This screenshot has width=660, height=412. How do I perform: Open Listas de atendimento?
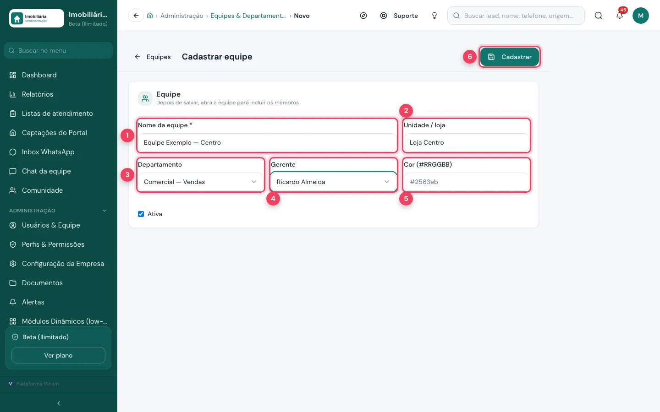59,114
